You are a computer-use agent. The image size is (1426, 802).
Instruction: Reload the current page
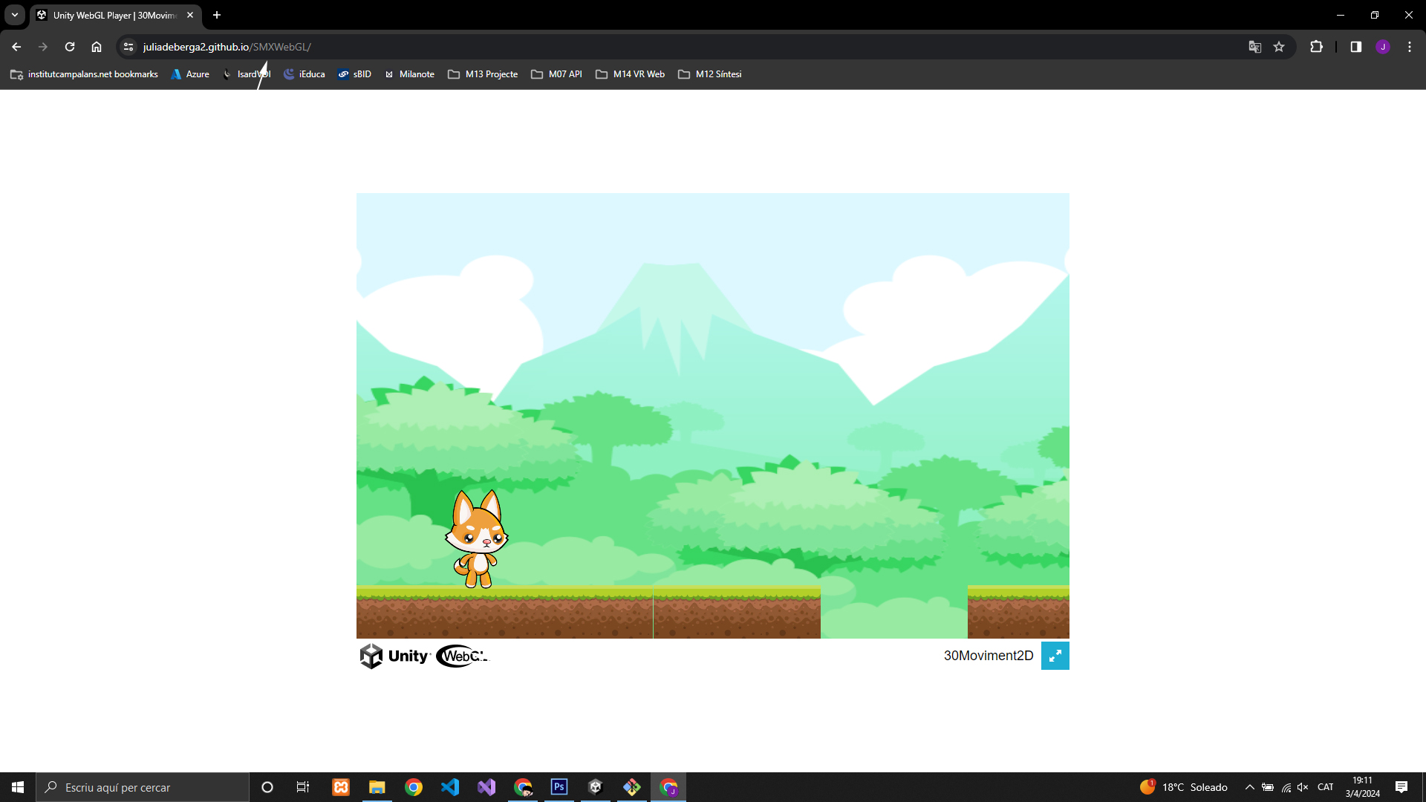(x=70, y=47)
